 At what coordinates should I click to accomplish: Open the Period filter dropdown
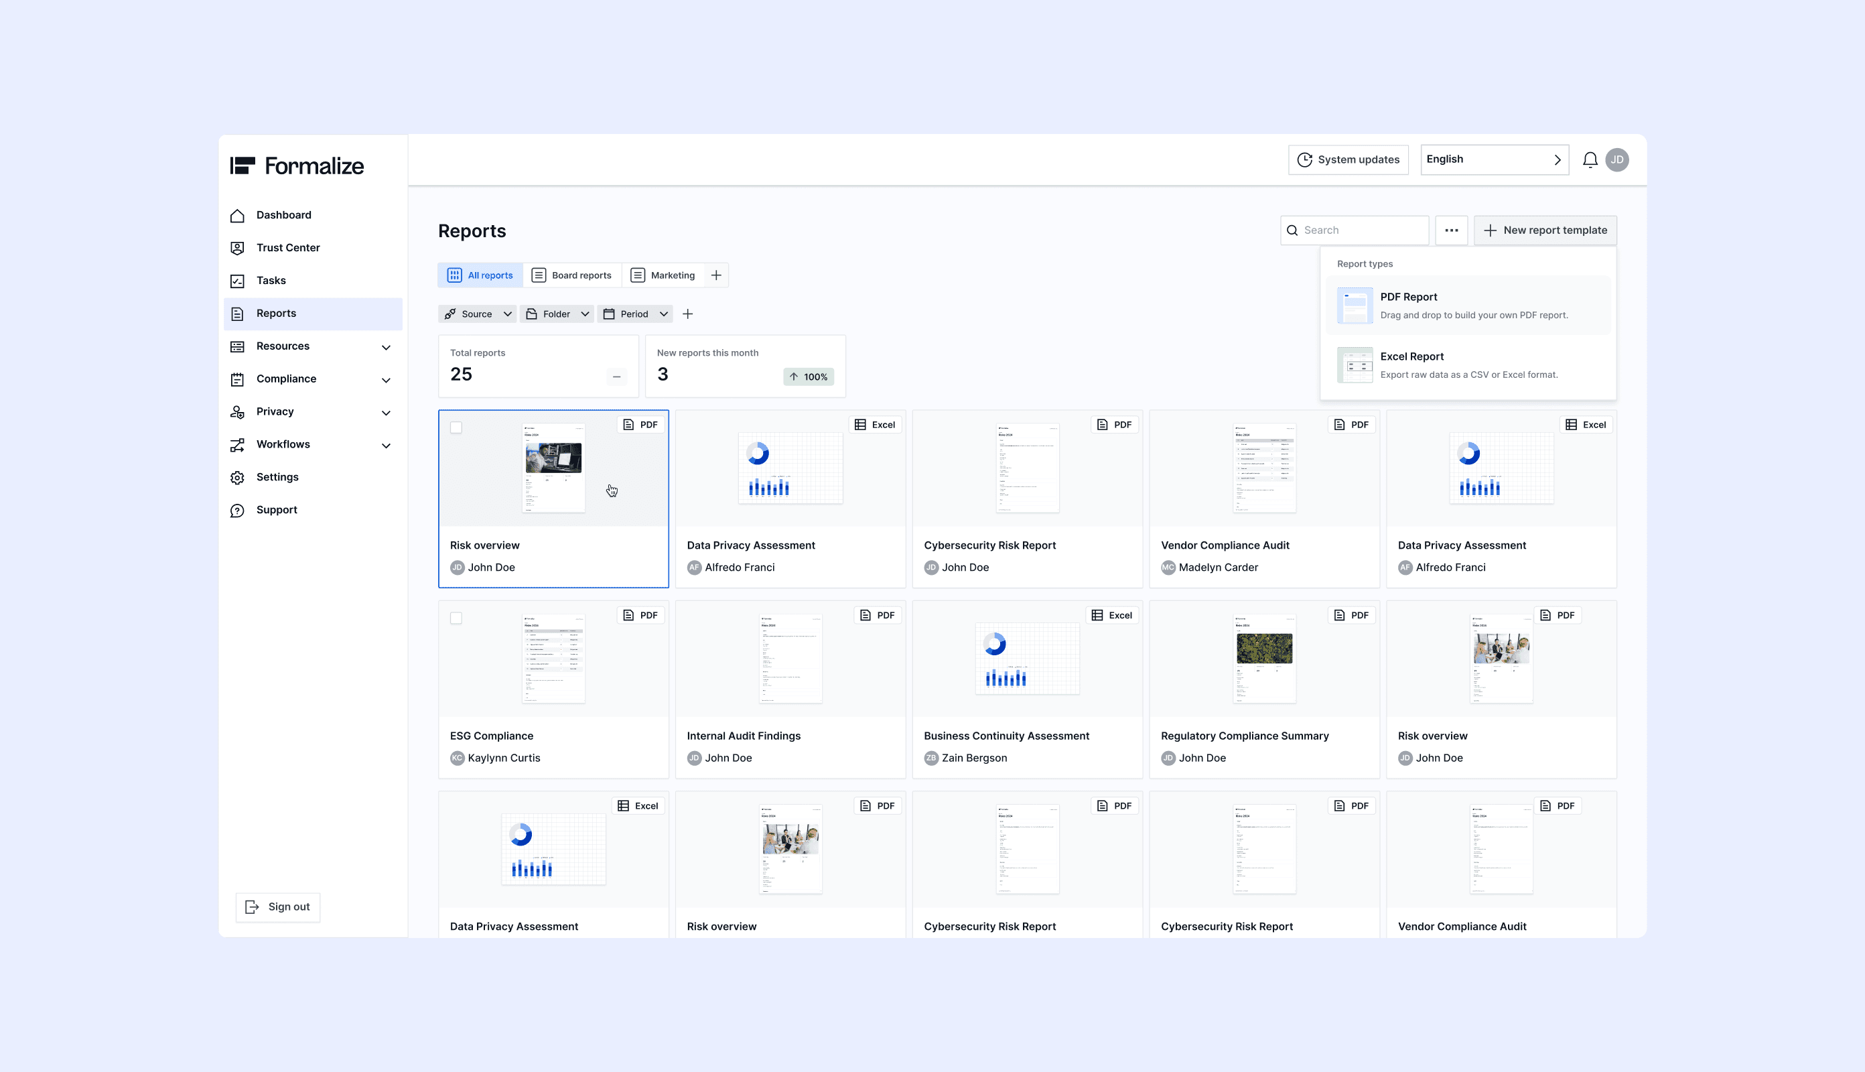point(635,314)
